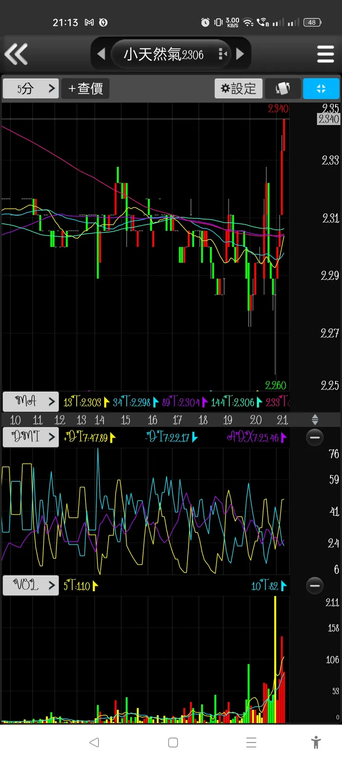
Task: Open the hamburger menu
Action: tap(325, 54)
